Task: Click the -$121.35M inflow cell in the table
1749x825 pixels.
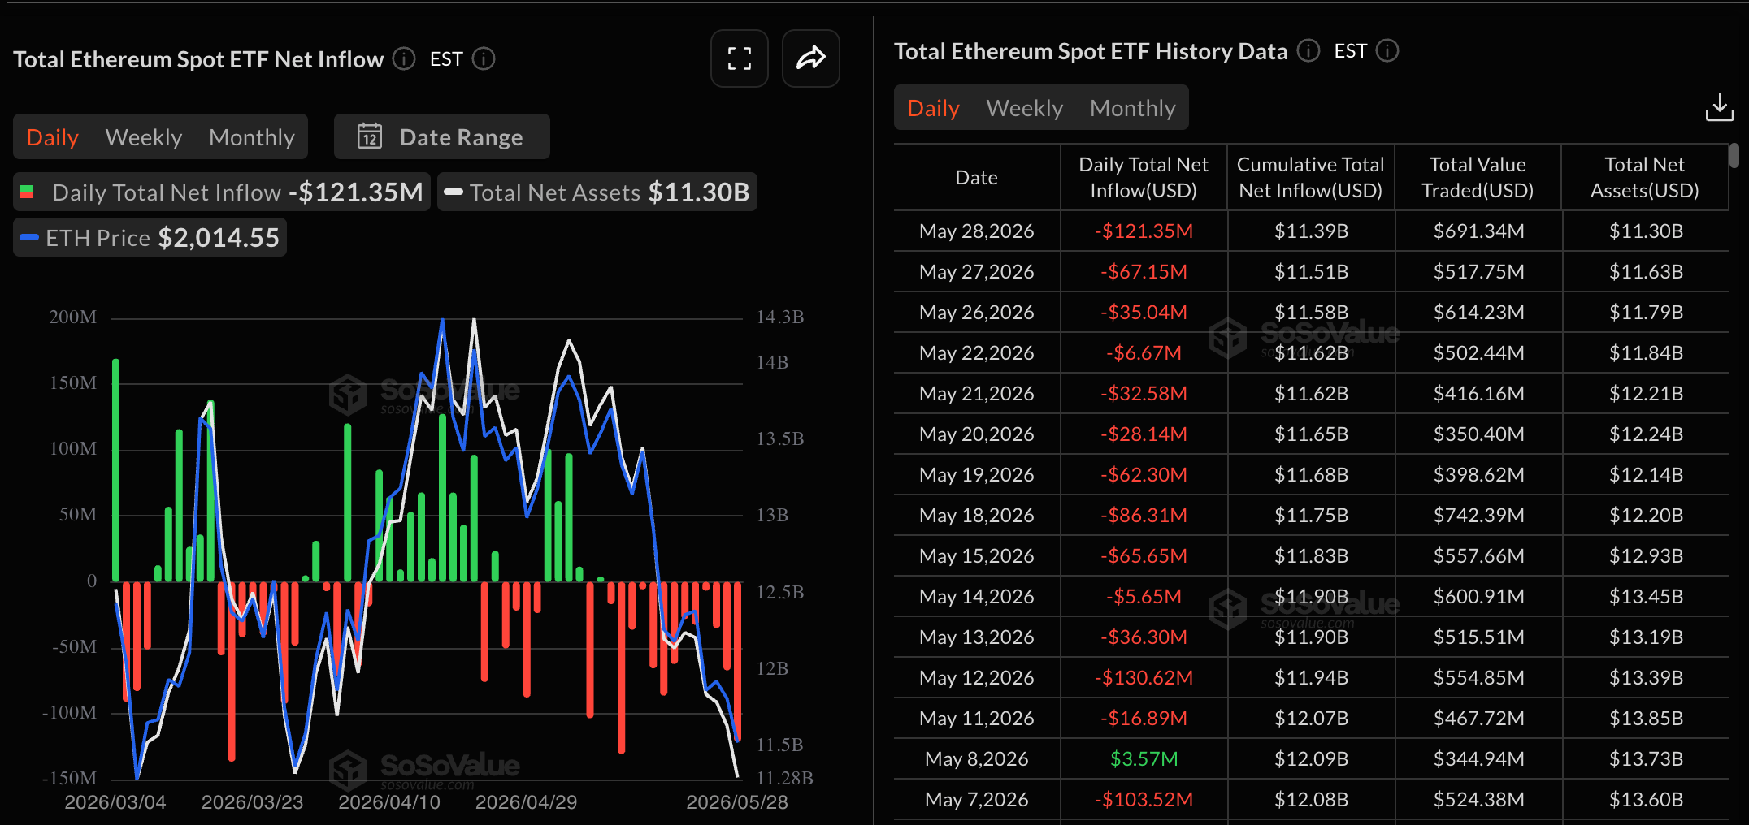Action: coord(1144,231)
